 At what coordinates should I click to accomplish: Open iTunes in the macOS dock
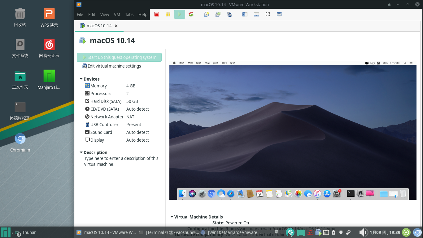click(317, 194)
